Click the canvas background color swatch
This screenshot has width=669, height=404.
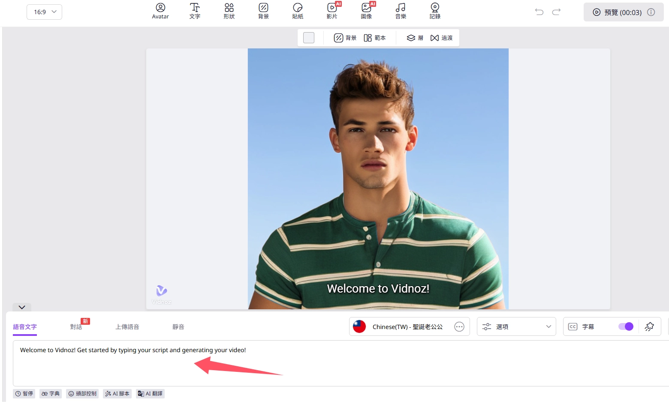coord(309,38)
